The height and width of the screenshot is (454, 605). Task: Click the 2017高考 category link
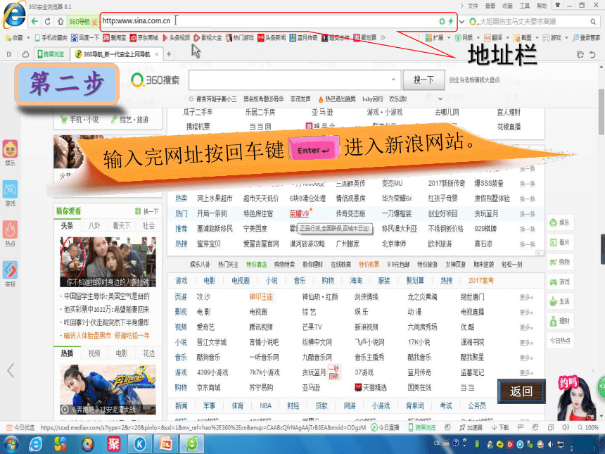(480, 281)
